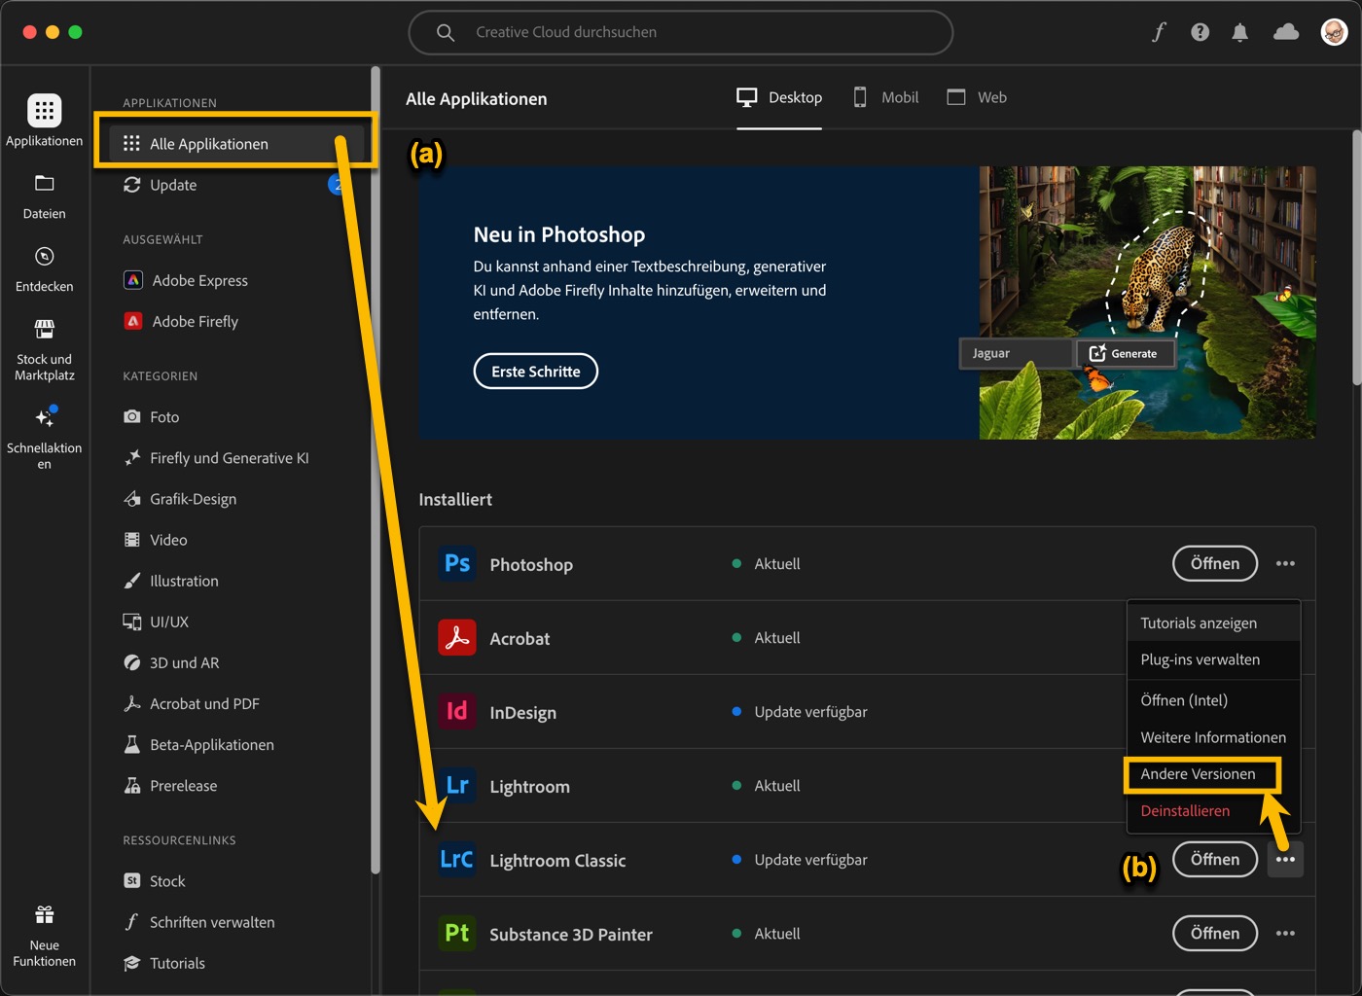
Task: Choose the 3D und AR category
Action: [171, 662]
